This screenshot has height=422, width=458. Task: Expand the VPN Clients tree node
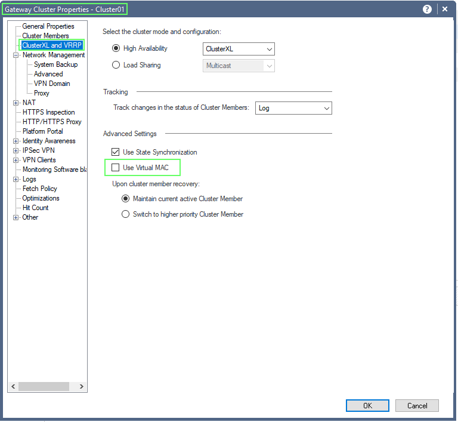pyautogui.click(x=16, y=160)
